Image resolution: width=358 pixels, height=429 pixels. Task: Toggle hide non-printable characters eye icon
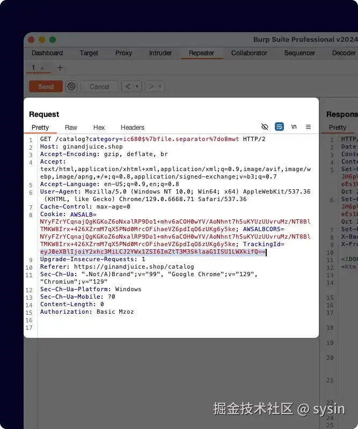click(265, 127)
